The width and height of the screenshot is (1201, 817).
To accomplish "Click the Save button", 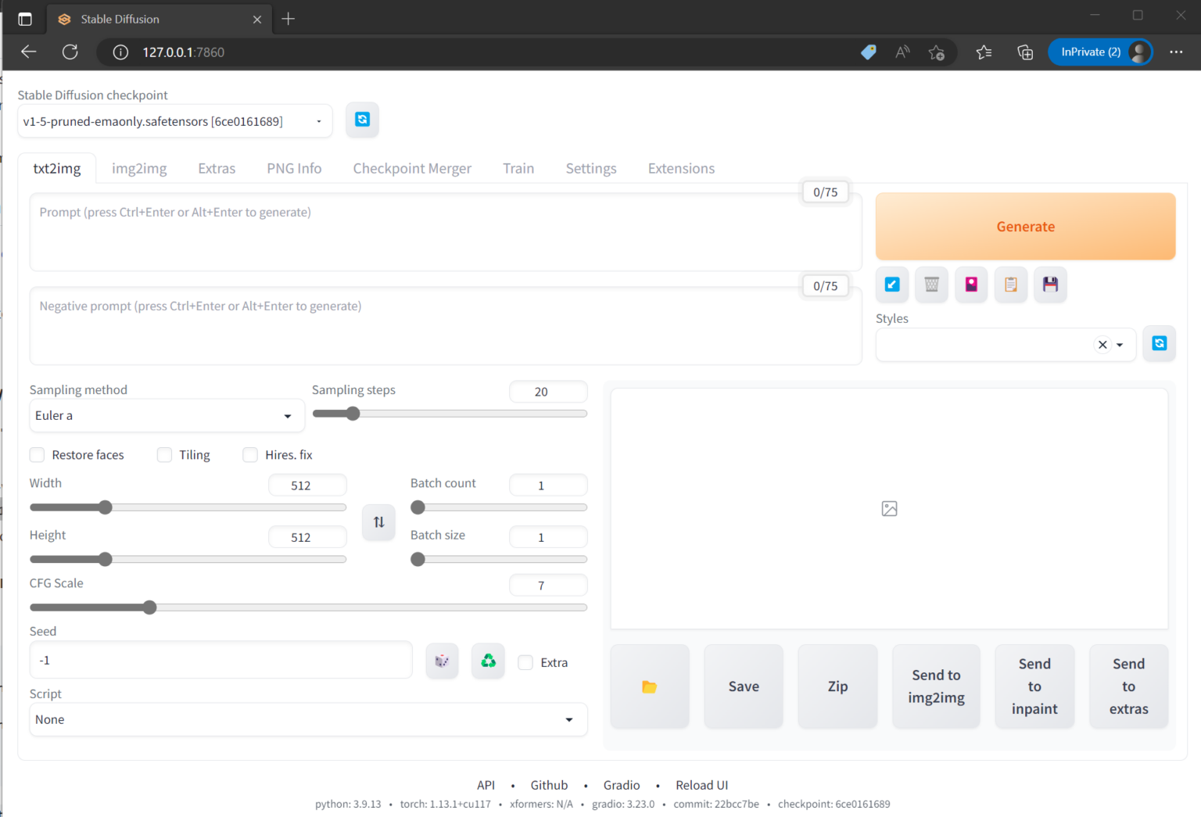I will tap(744, 686).
